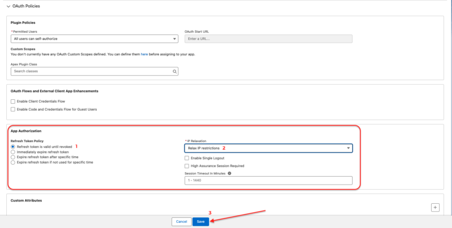452x228 pixels.
Task: Click the 'Plugin Policies' heading text
Action: pyautogui.click(x=23, y=23)
